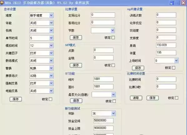Image resolution: width=187 pixels, height=135 pixels.
Task: Focus the 资金空间 input field
Action: click(x=103, y=121)
